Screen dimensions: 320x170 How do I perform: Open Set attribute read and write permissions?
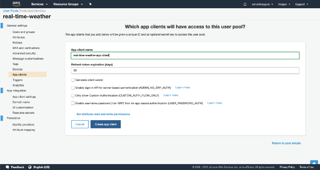point(103,114)
